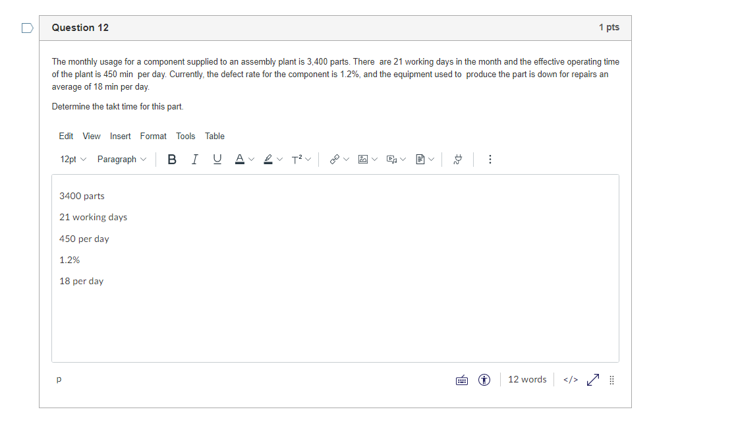Switch to HTML editor view
Viewport: 736px width, 424px height.
point(571,380)
